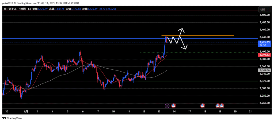
Task: Click US flag event icon near date 18
Action: [203, 106]
